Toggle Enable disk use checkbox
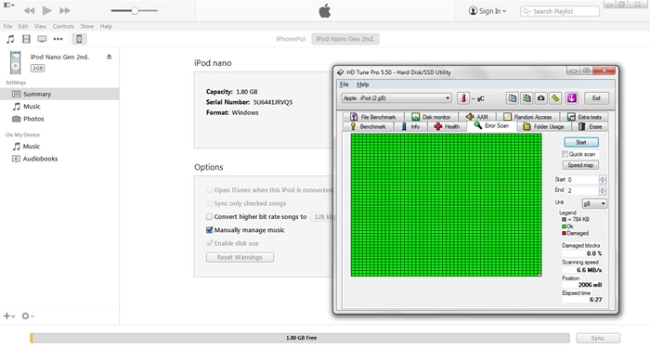This screenshot has height=348, width=650. point(209,243)
